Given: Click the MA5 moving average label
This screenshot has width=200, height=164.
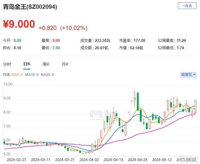Looking at the screenshot, I should (17, 74).
